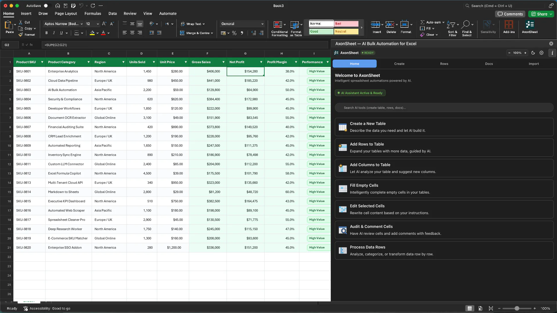Open the Profit Margin column filter dropdown
This screenshot has height=313, width=557.
coord(296,62)
